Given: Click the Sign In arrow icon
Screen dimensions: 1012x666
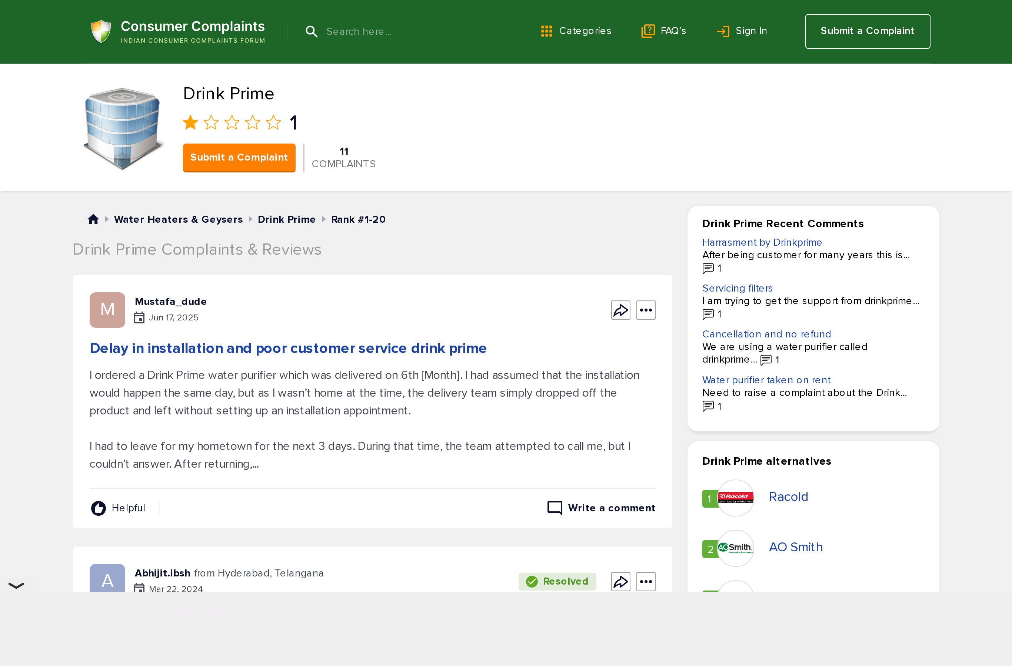Looking at the screenshot, I should tap(723, 31).
